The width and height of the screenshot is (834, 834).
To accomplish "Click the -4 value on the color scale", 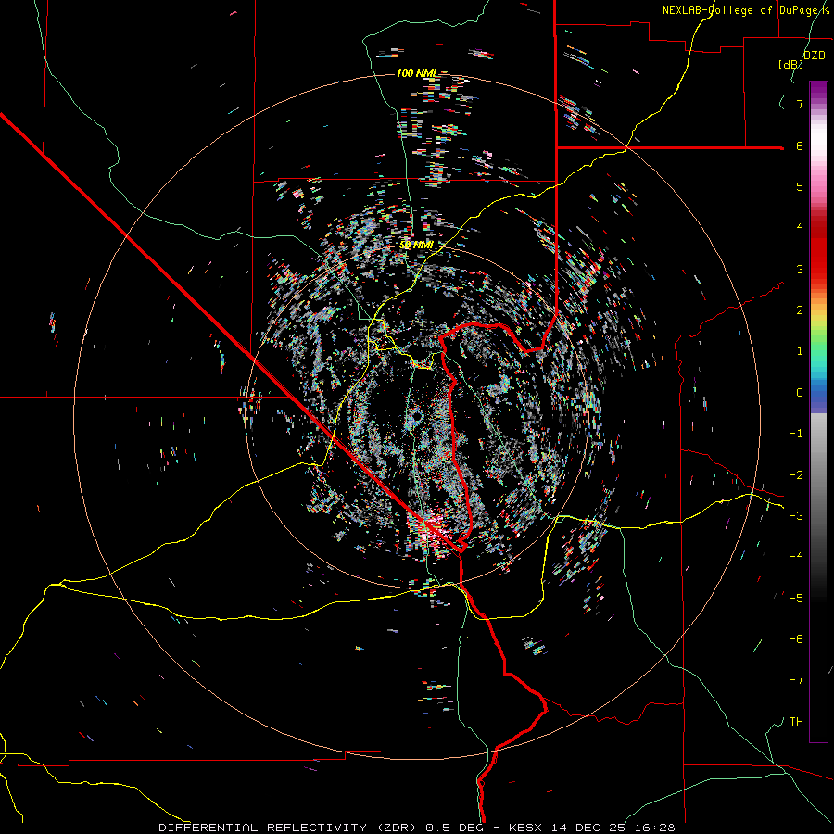I will pyautogui.click(x=796, y=557).
